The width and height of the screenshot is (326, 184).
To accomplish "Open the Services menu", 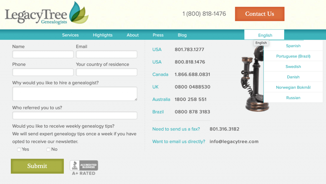I will click(70, 35).
